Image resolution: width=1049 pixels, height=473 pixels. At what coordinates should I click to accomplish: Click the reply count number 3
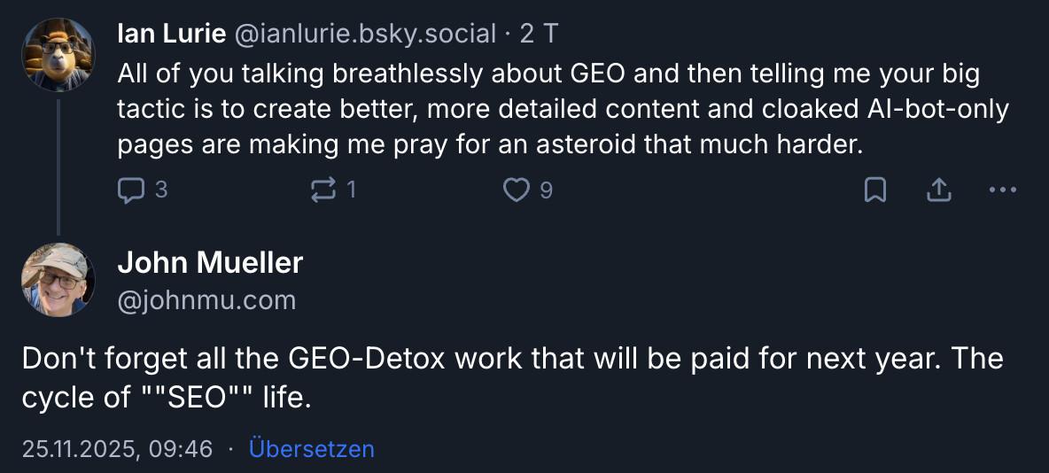[160, 190]
